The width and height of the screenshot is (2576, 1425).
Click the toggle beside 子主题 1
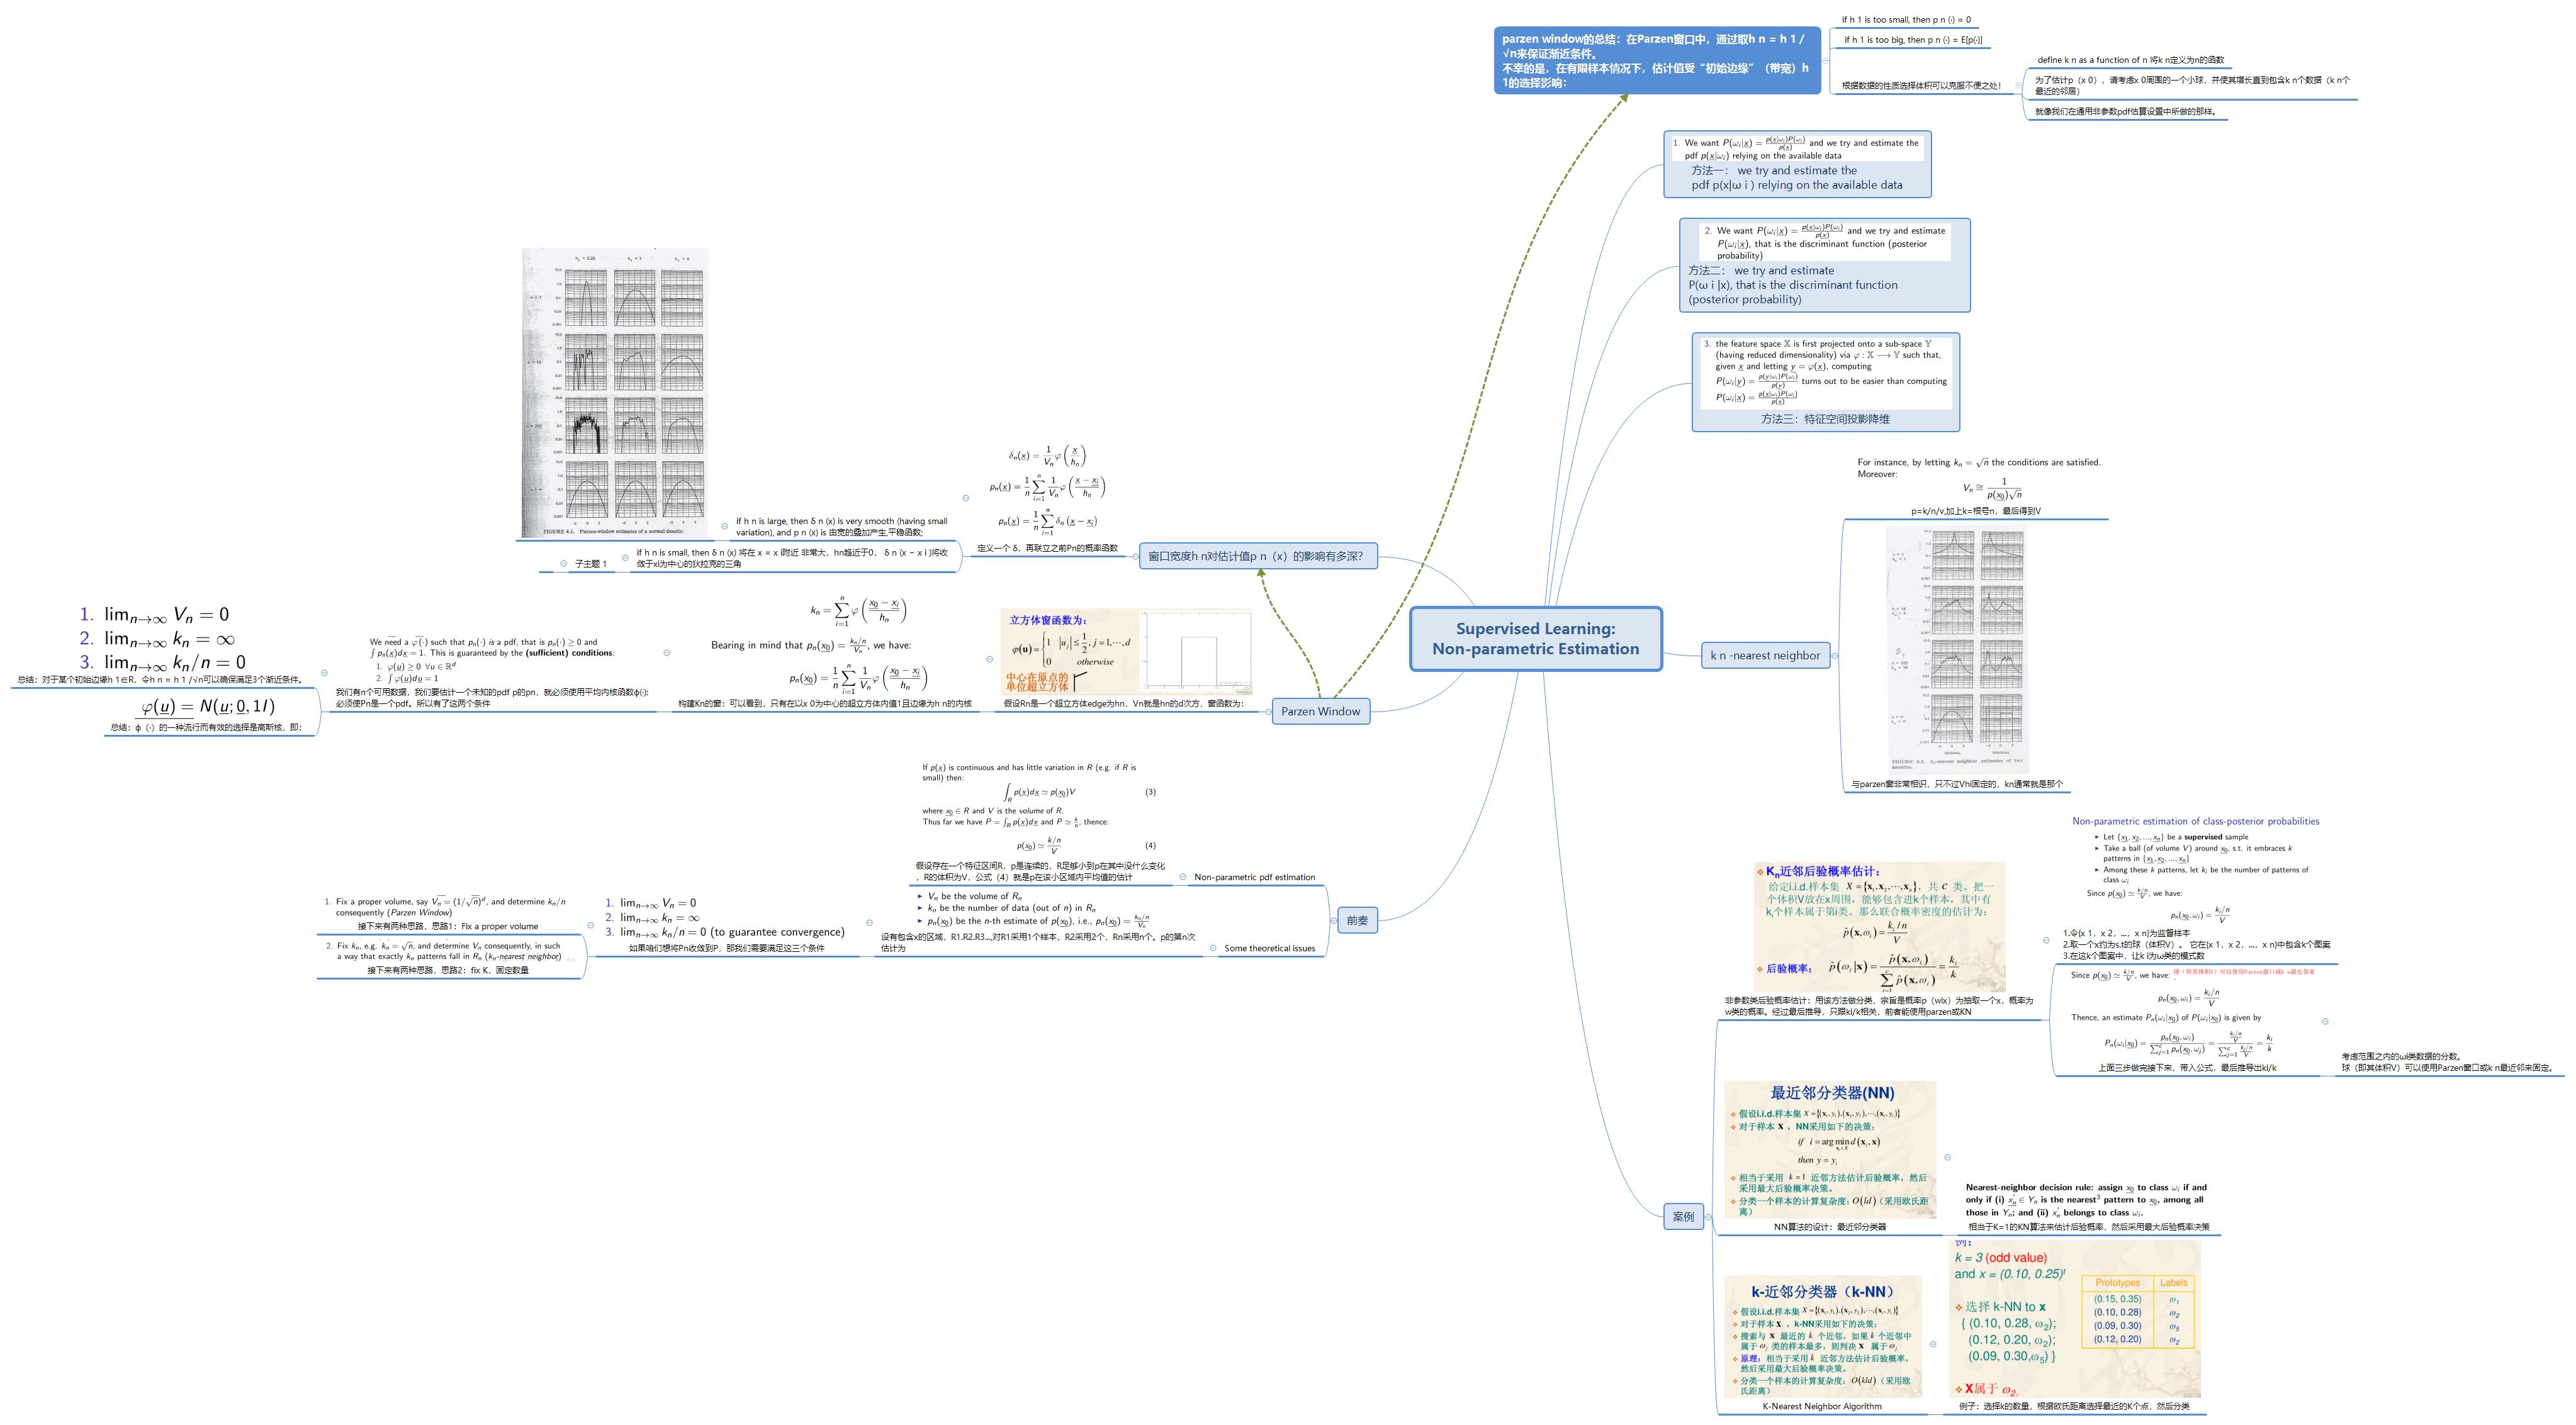click(564, 564)
